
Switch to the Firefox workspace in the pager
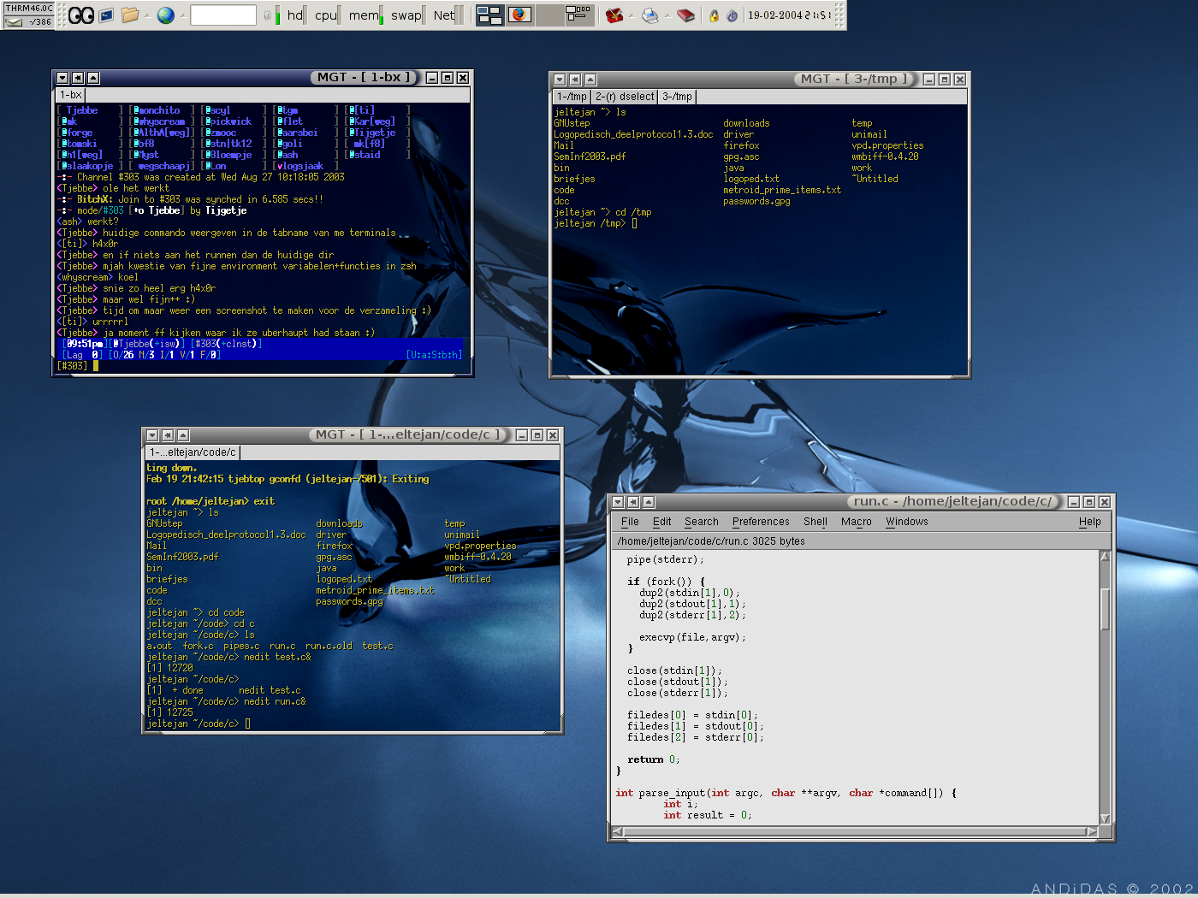pyautogui.click(x=519, y=15)
